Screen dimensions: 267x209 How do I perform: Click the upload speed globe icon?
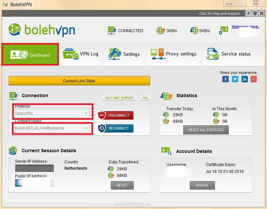point(161,31)
